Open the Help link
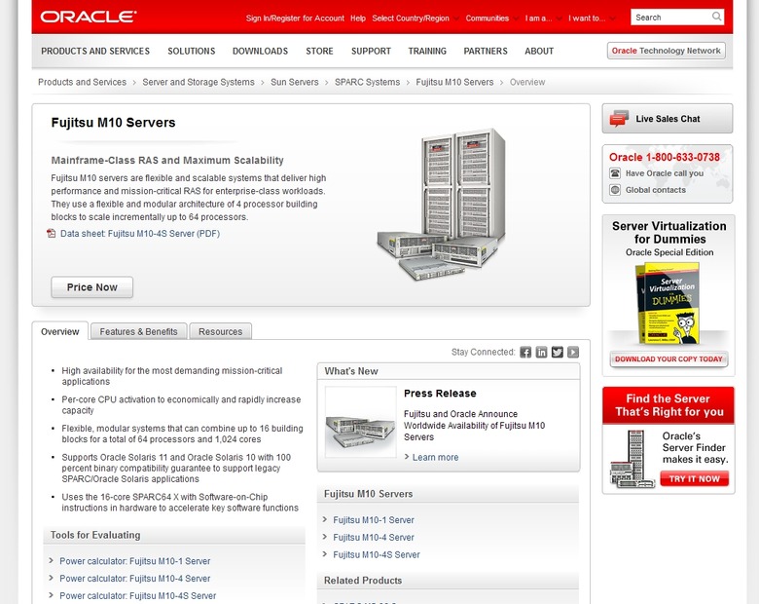Viewport: 759px width, 604px height. click(x=358, y=18)
